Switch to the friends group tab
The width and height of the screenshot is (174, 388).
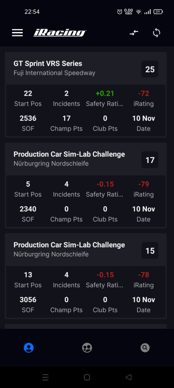pyautogui.click(x=87, y=348)
